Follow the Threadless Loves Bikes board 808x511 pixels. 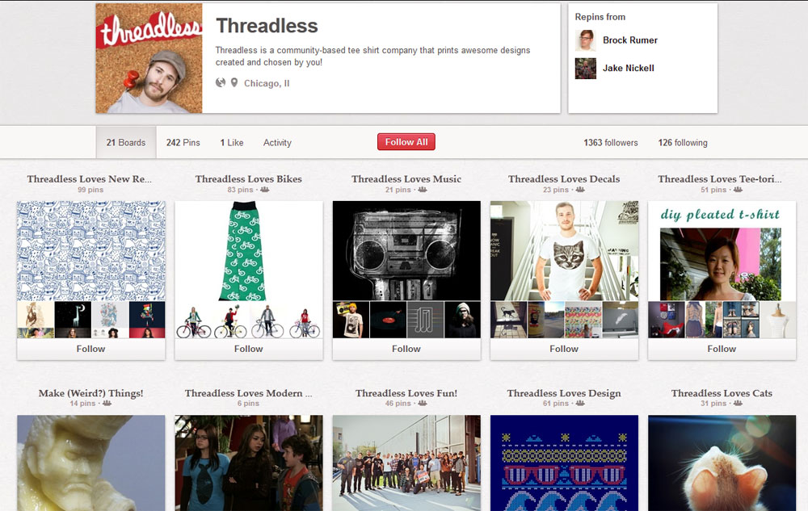[248, 349]
